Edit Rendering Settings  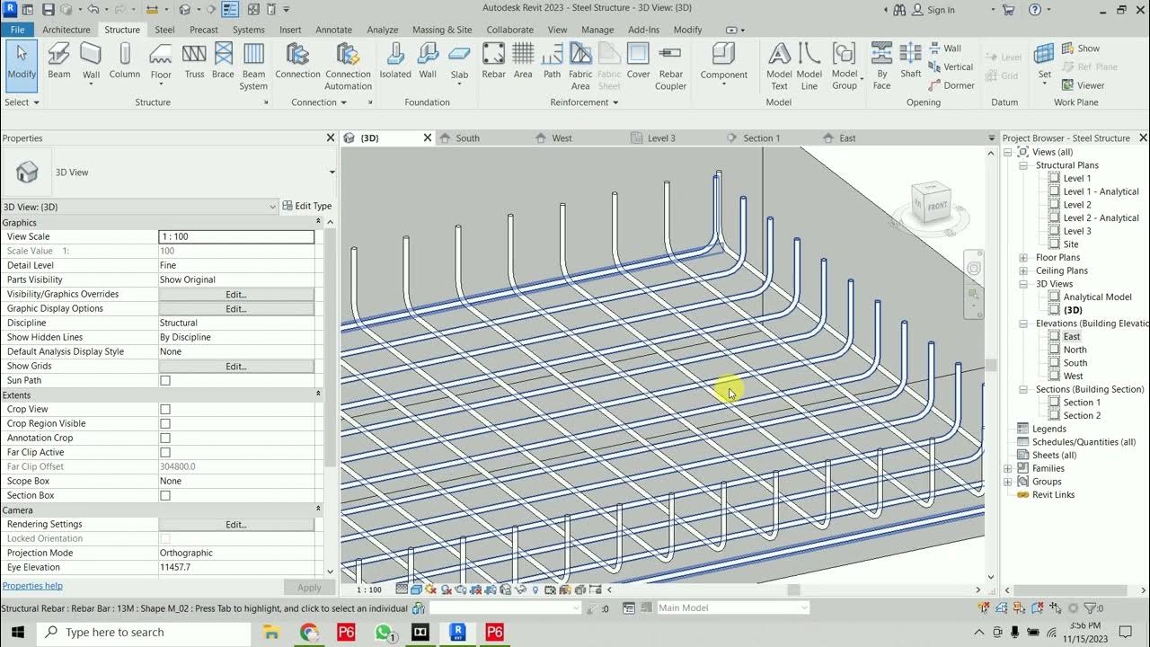236,524
